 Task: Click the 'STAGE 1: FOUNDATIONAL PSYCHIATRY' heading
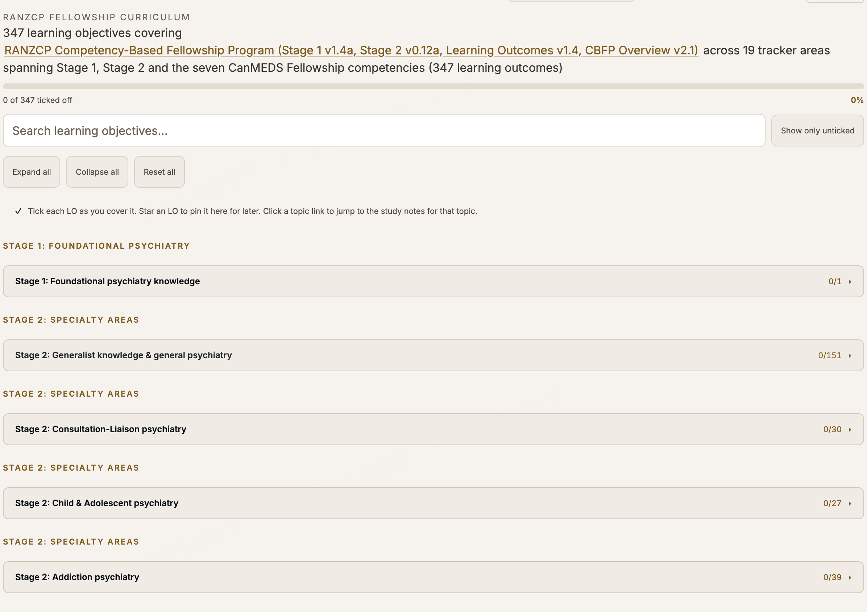tap(96, 246)
